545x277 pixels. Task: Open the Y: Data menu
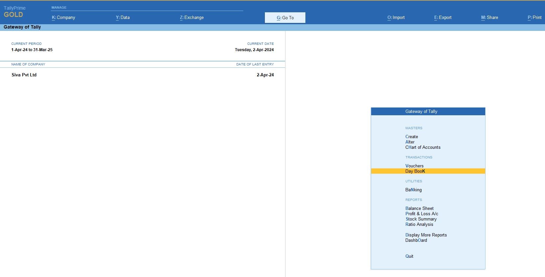click(123, 18)
